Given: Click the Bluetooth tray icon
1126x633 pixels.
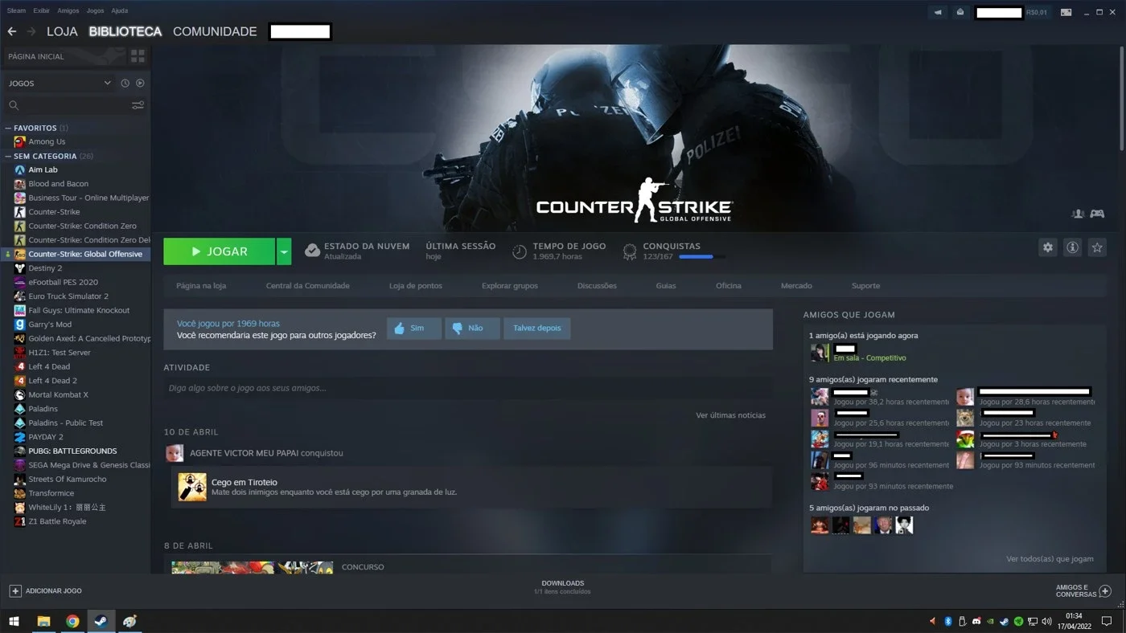Looking at the screenshot, I should [947, 621].
